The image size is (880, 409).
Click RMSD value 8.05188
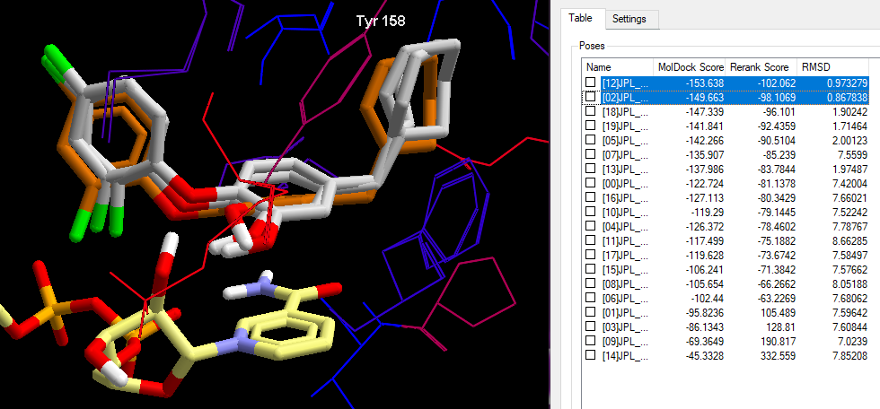849,283
